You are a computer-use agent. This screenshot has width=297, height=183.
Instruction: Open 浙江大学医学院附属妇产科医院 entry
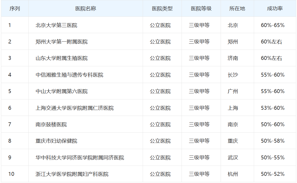(72, 174)
